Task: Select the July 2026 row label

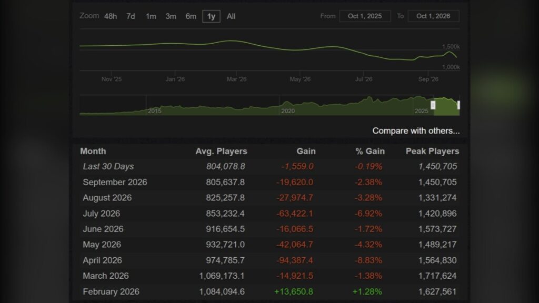Action: [x=102, y=214]
